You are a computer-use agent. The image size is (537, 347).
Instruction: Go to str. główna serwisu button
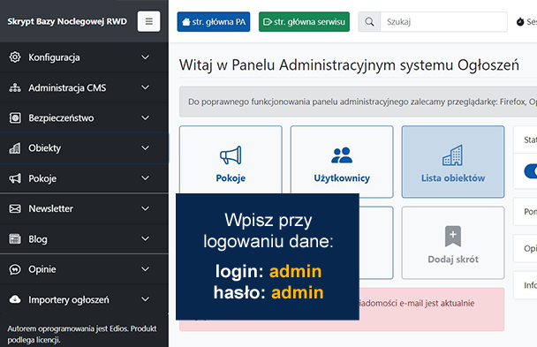click(304, 22)
